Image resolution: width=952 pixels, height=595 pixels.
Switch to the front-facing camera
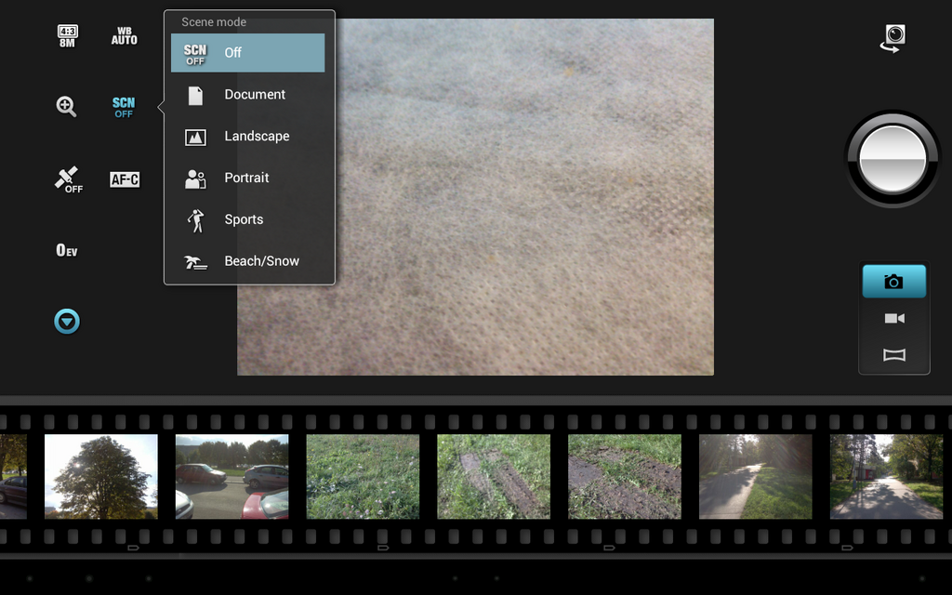point(893,38)
